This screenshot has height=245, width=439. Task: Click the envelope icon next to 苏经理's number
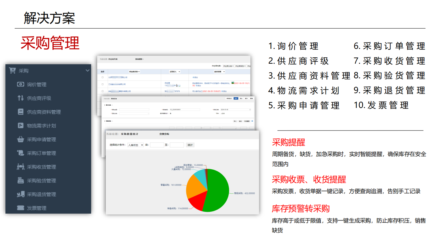[x=179, y=86]
